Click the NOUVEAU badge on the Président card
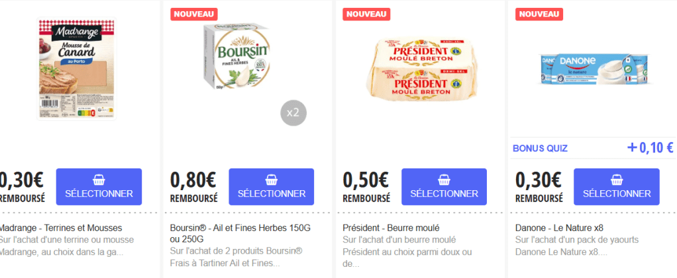The height and width of the screenshot is (278, 677). pyautogui.click(x=367, y=14)
